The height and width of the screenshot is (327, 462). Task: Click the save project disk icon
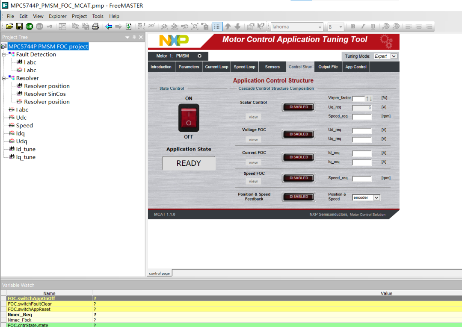tap(19, 27)
